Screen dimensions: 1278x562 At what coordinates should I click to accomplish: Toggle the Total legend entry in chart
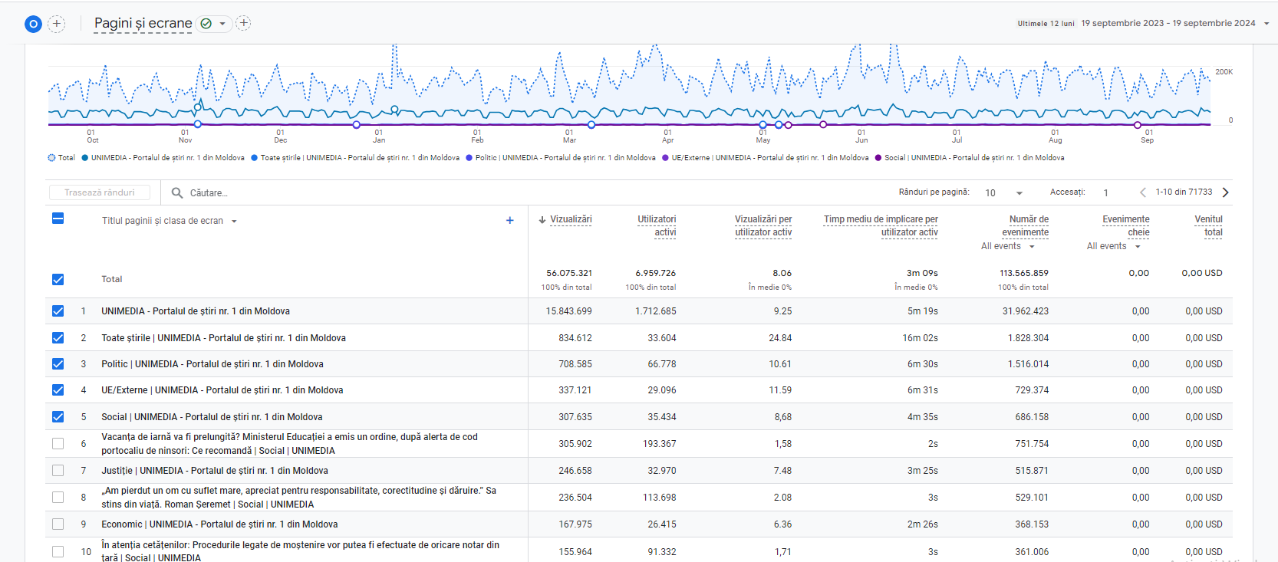coord(61,158)
